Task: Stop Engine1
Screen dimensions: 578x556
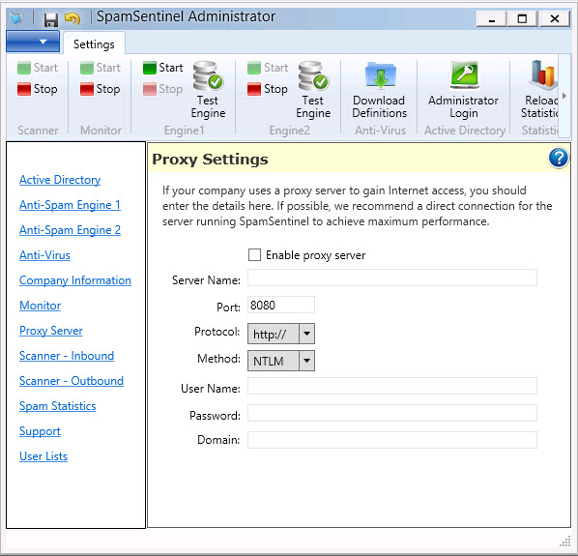Action: tap(163, 89)
